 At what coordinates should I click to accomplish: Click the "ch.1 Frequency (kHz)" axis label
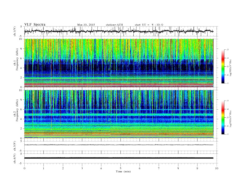click(16, 59)
